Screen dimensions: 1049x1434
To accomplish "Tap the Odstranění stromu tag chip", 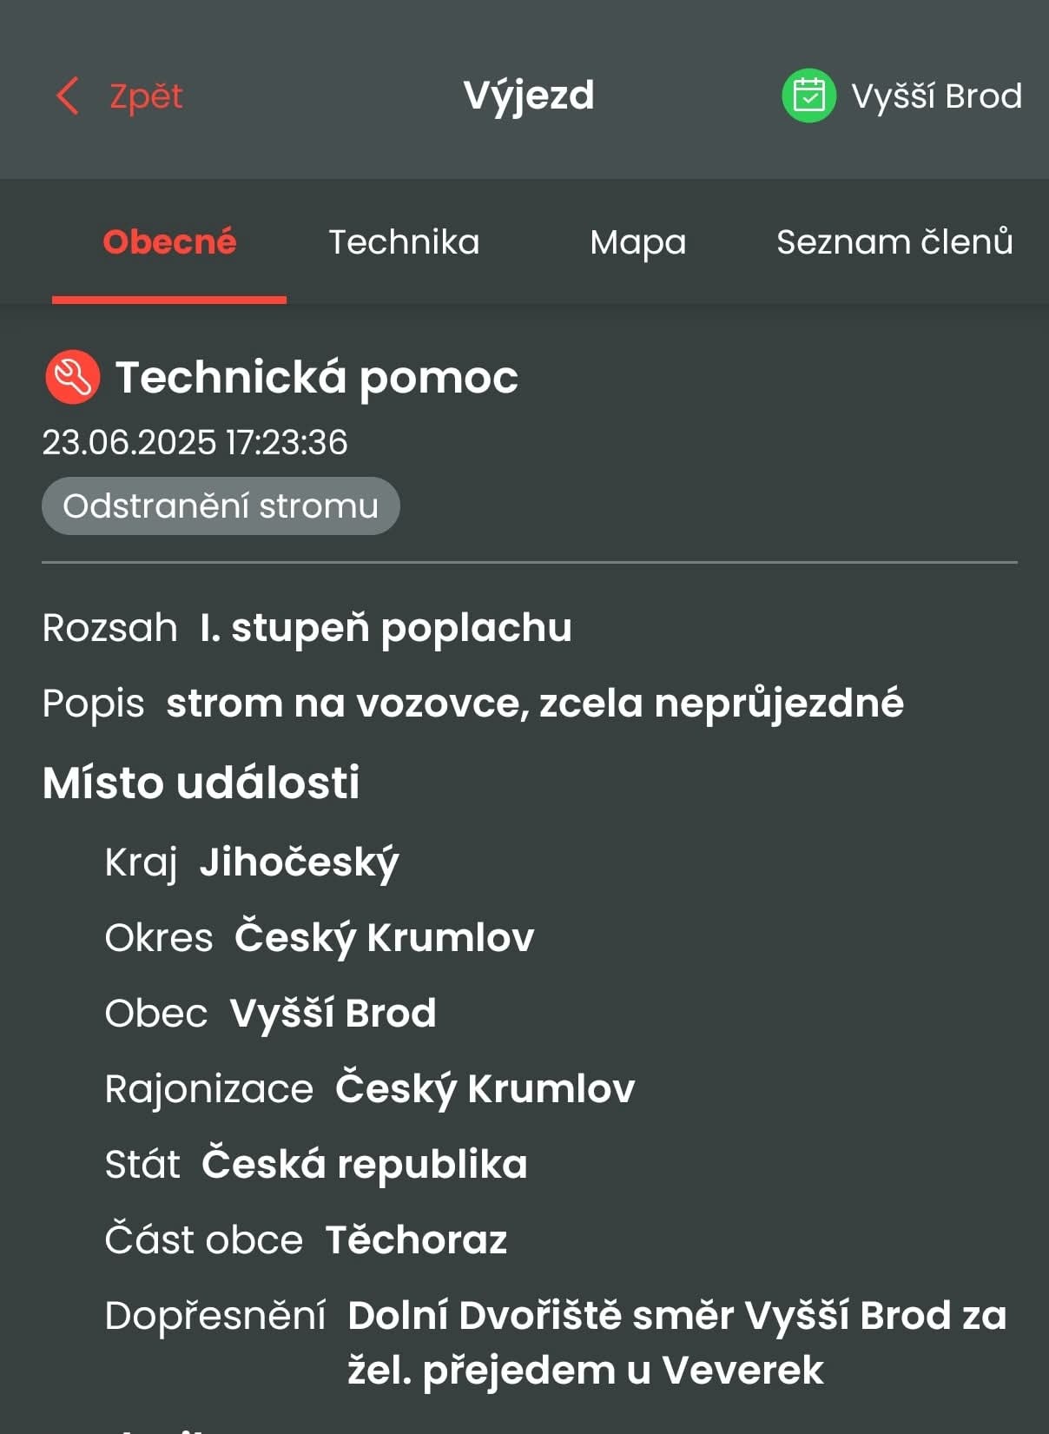I will [221, 506].
